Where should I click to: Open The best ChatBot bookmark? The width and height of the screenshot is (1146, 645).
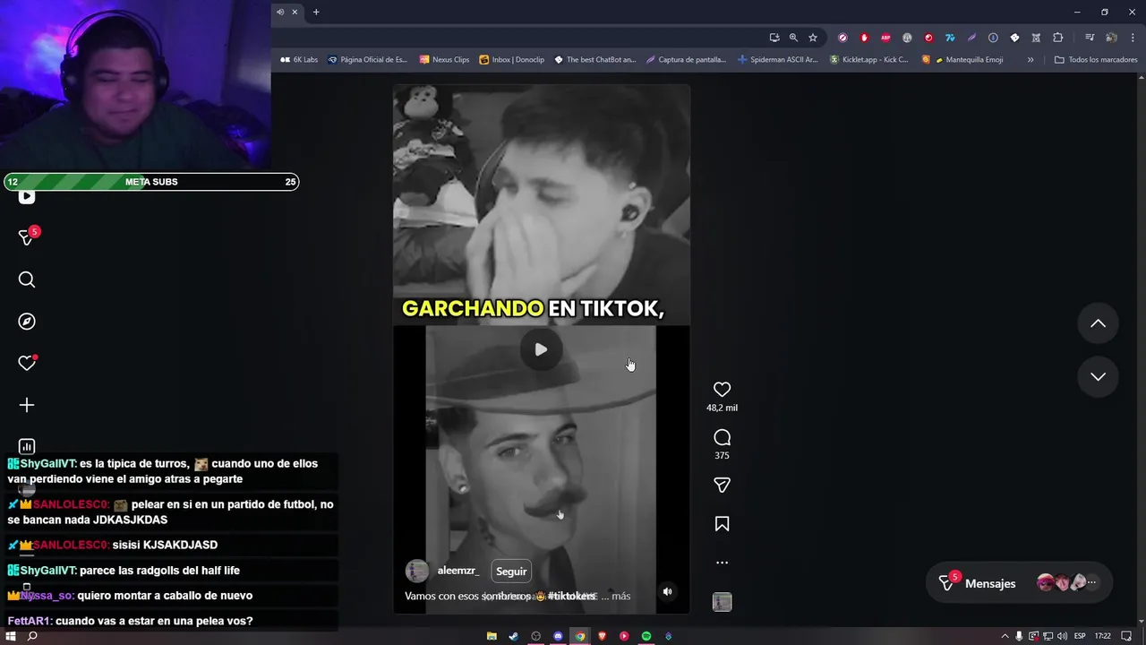[594, 60]
